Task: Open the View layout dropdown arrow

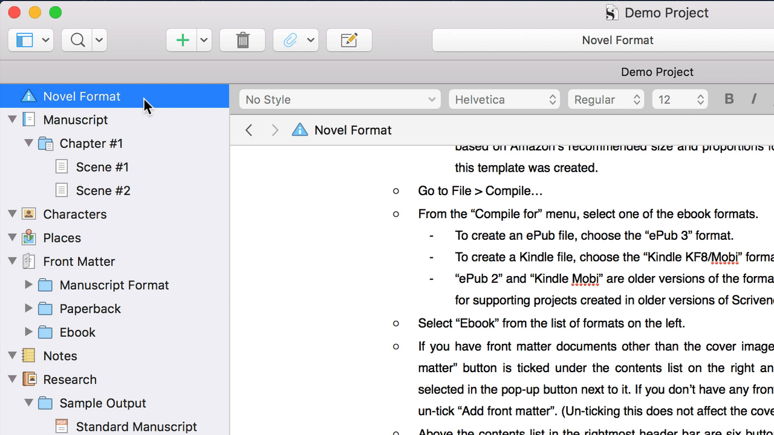Action: pos(46,40)
